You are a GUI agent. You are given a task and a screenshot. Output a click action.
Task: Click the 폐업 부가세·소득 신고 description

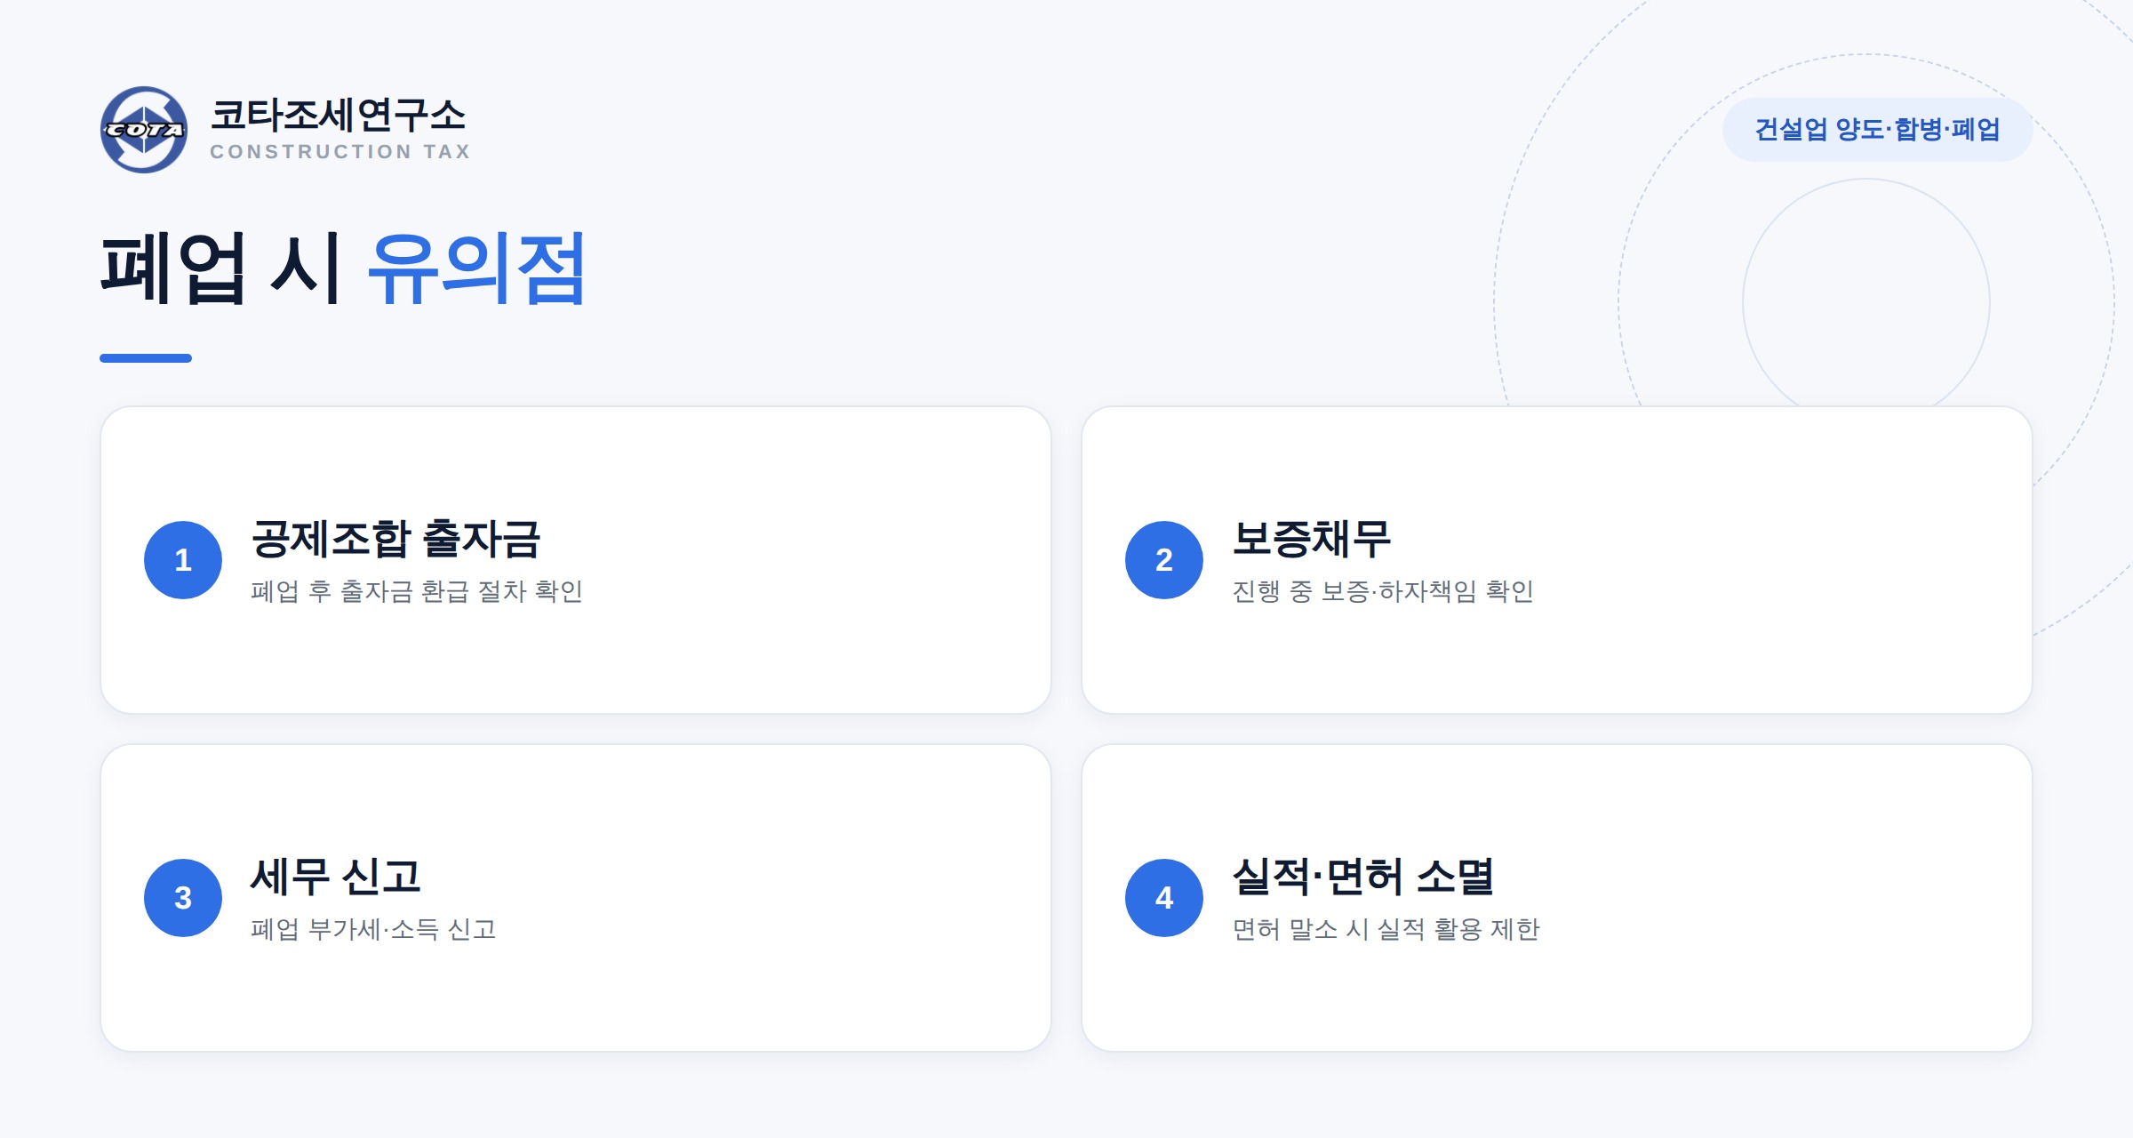373,929
